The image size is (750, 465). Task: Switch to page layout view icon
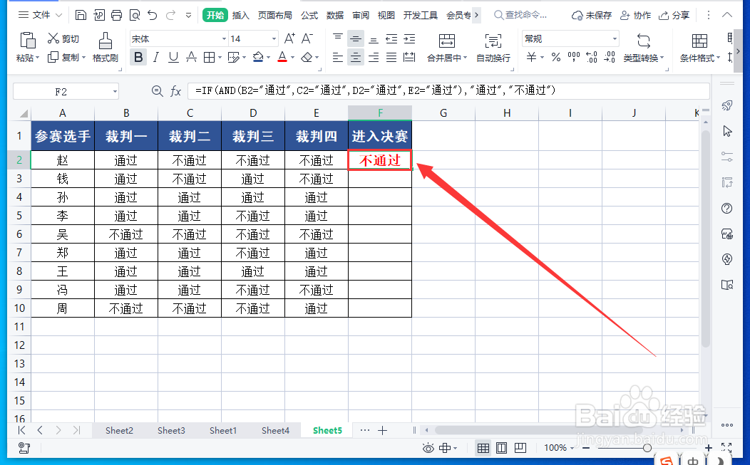tap(501, 448)
